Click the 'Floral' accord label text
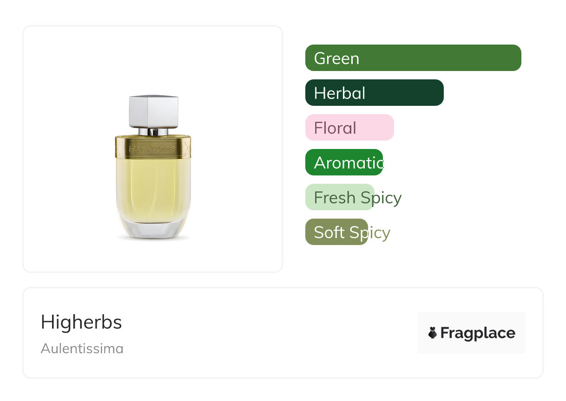 tap(335, 128)
